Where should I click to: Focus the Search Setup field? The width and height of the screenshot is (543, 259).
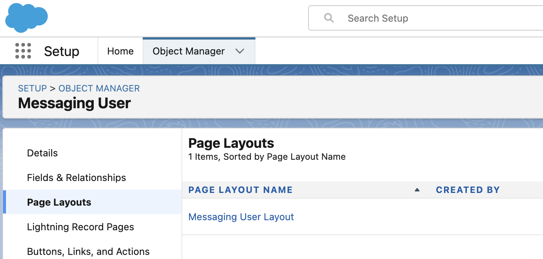click(x=426, y=18)
